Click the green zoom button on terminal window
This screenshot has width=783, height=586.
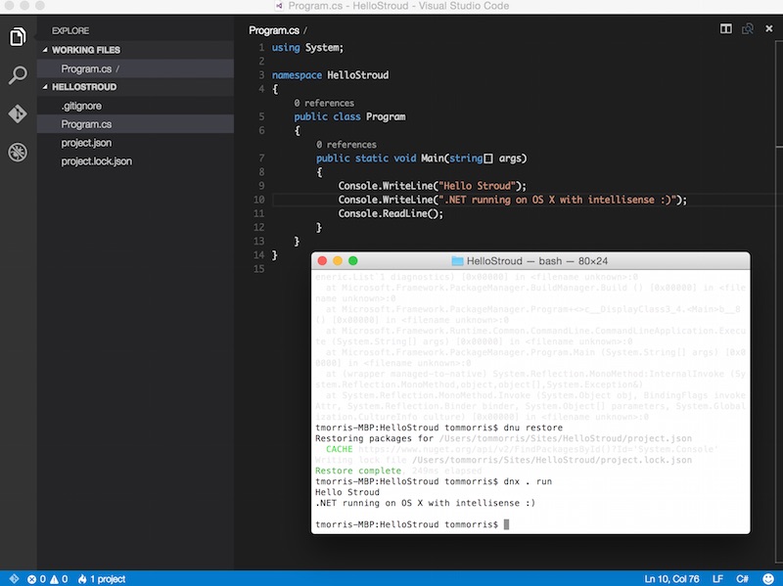click(x=353, y=261)
